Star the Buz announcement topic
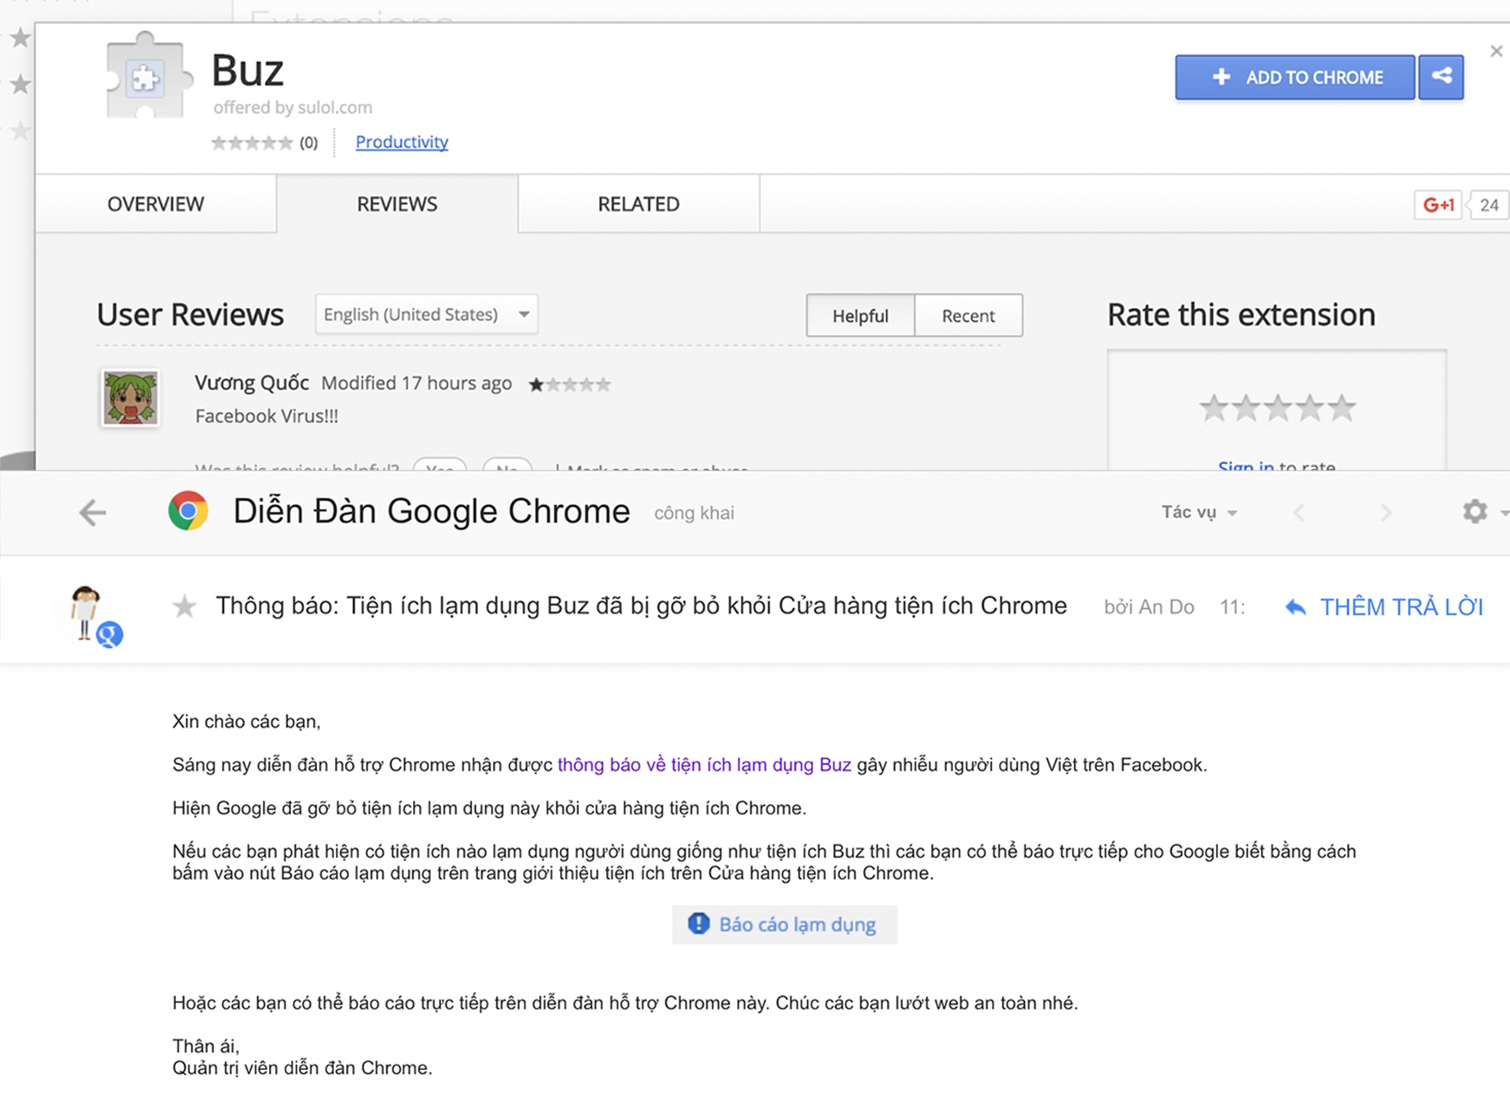 click(x=185, y=607)
